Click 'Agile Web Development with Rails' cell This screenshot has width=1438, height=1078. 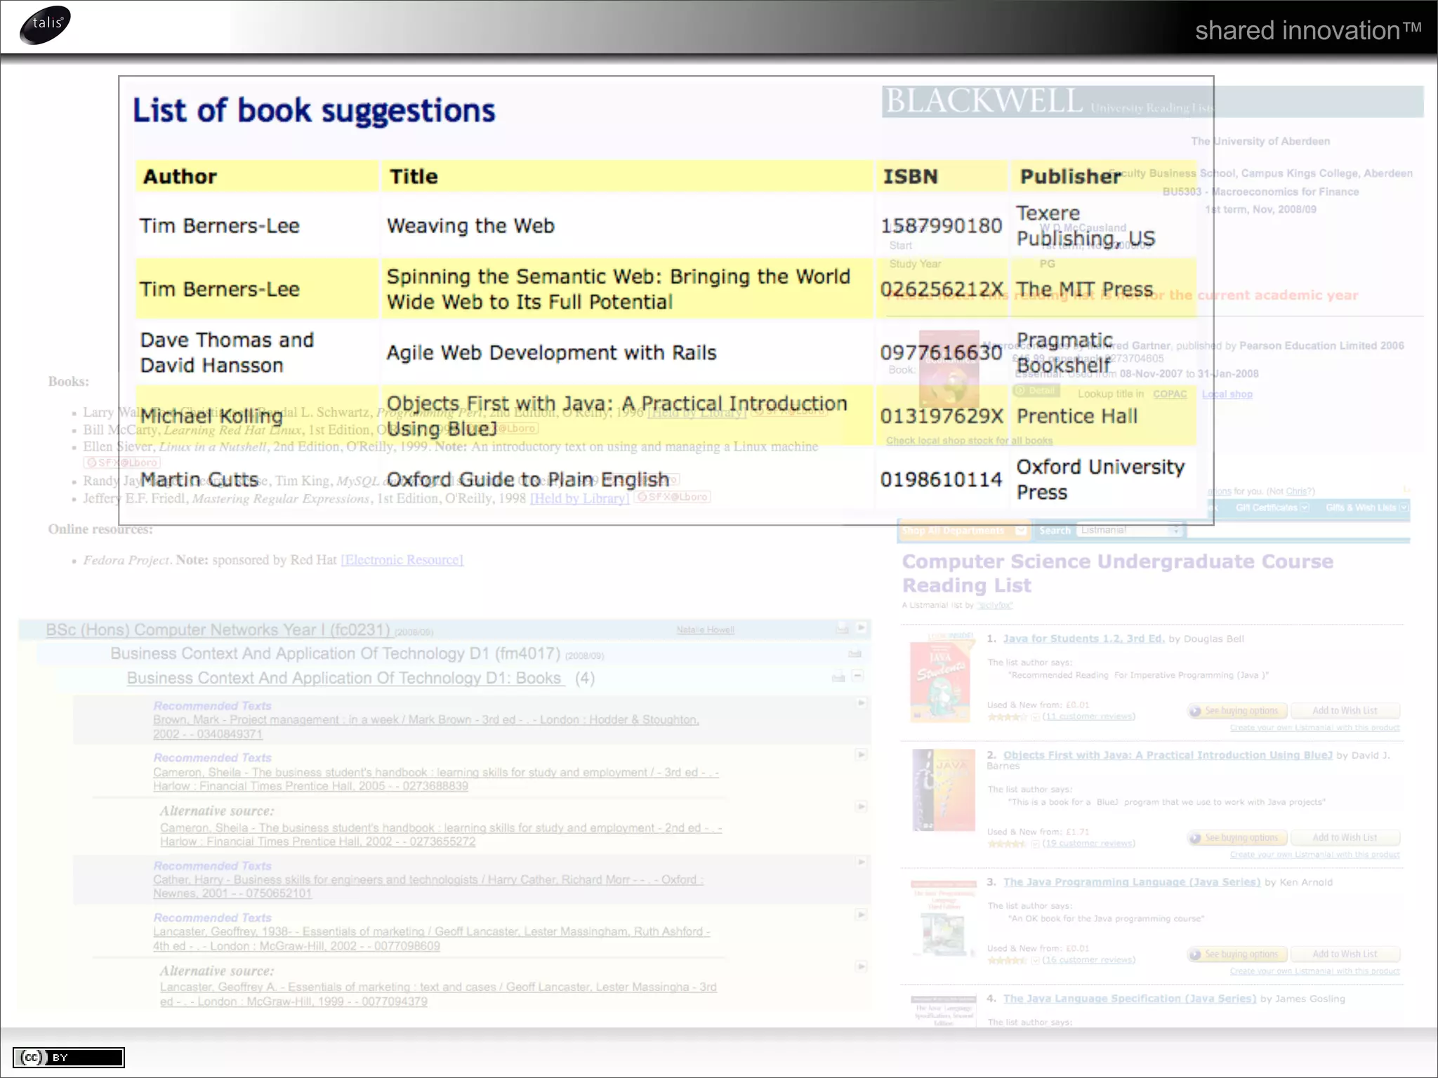point(627,352)
